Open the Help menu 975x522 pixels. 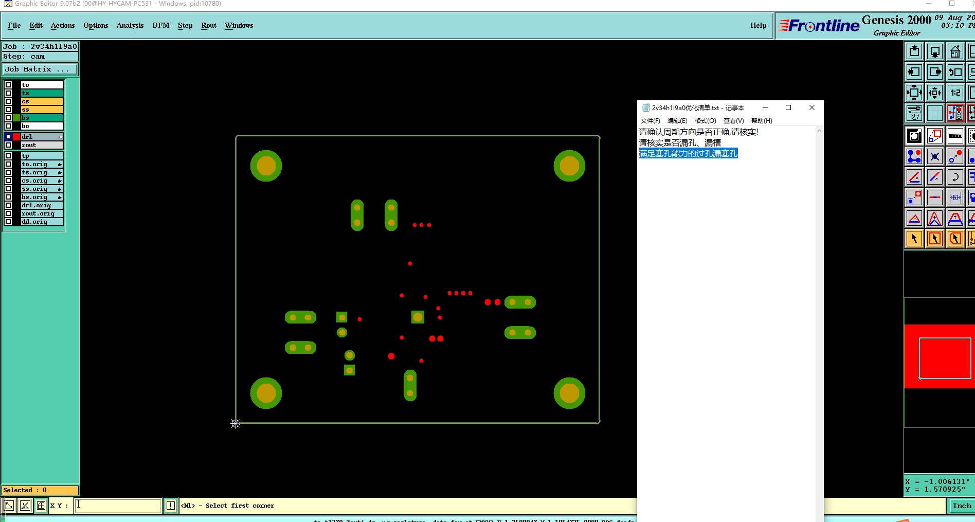coord(758,25)
